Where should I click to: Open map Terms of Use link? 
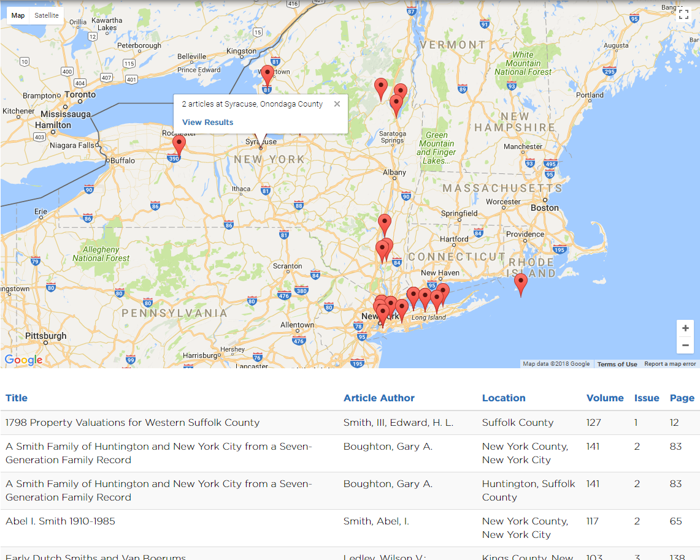(617, 364)
